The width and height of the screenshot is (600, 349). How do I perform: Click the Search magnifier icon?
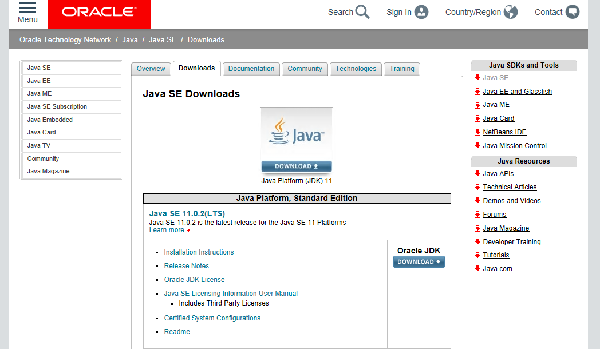[x=362, y=12]
